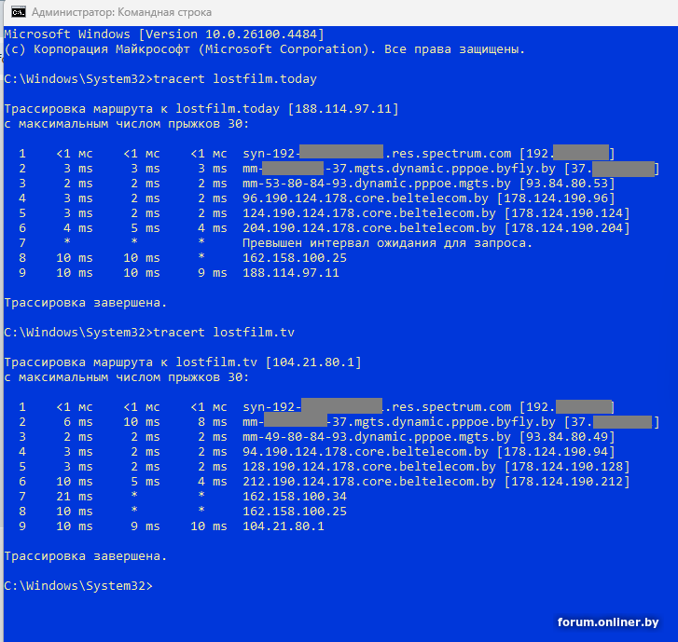Click hostname mm-53-80-84-93.dynamic.pppoe.mgts.by
The height and width of the screenshot is (642, 678).
tap(377, 184)
